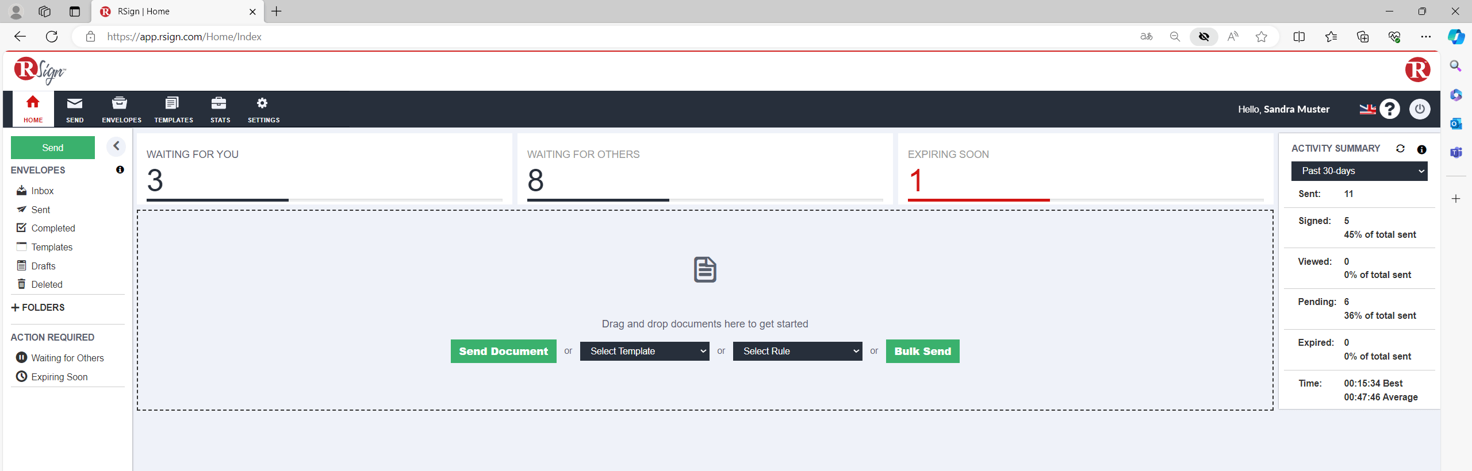Open Copilot in browser sidebar
The width and height of the screenshot is (1472, 471).
1456,37
